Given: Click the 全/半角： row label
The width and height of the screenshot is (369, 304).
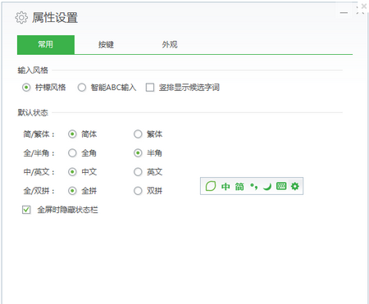Looking at the screenshot, I should (39, 153).
